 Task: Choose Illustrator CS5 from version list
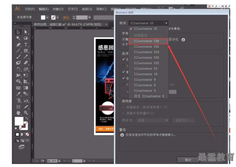148,47
